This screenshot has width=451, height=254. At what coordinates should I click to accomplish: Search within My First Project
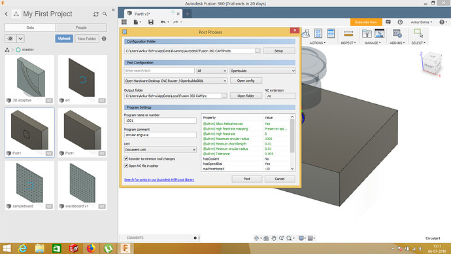coord(105,14)
